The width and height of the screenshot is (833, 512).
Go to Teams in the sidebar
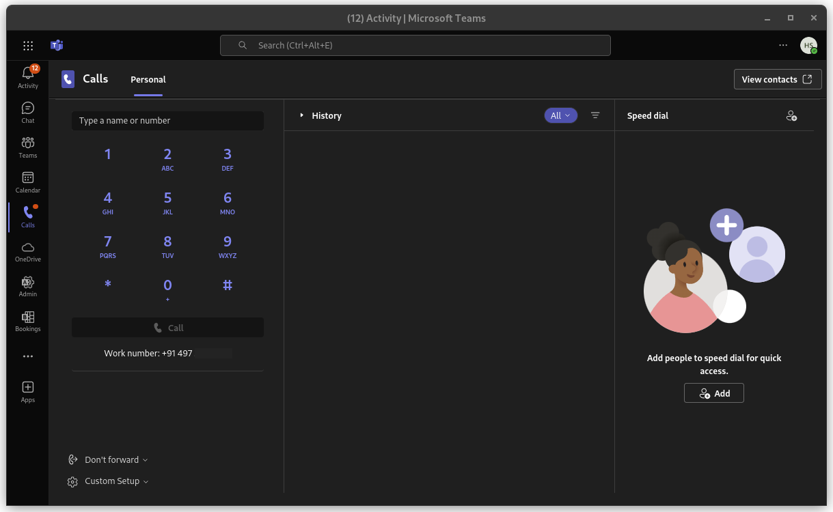click(x=28, y=147)
